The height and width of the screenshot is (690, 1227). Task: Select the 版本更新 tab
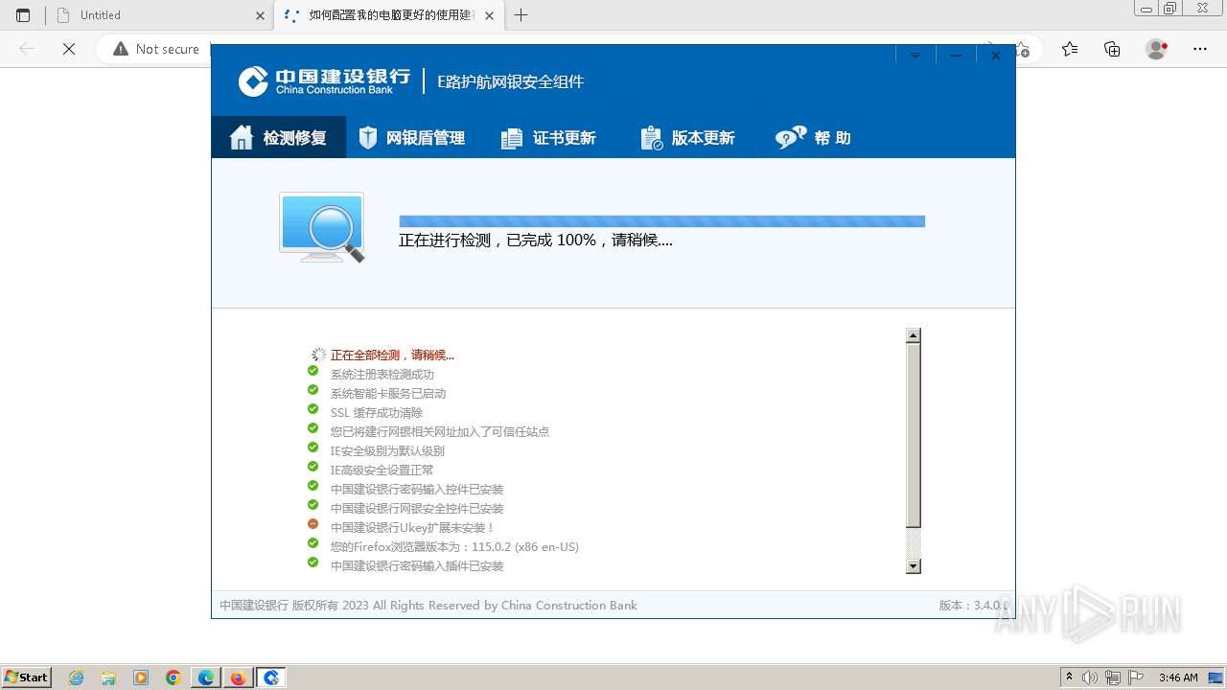pos(687,138)
